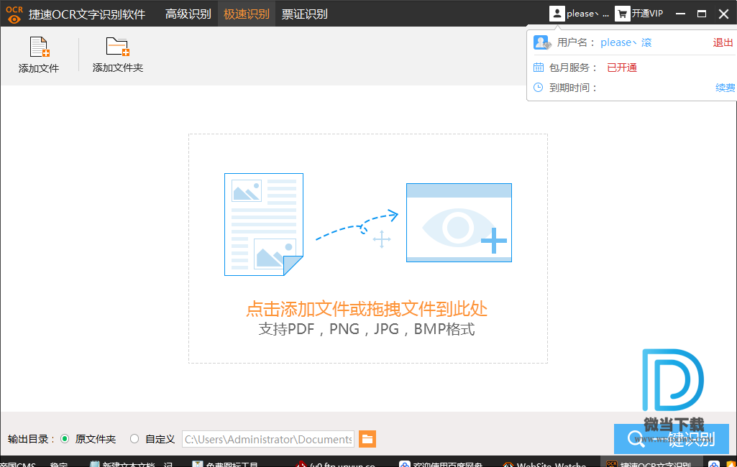Click the Add Folder (添加文件夹) icon
Viewport: 737px width, 467px height.
(x=117, y=47)
